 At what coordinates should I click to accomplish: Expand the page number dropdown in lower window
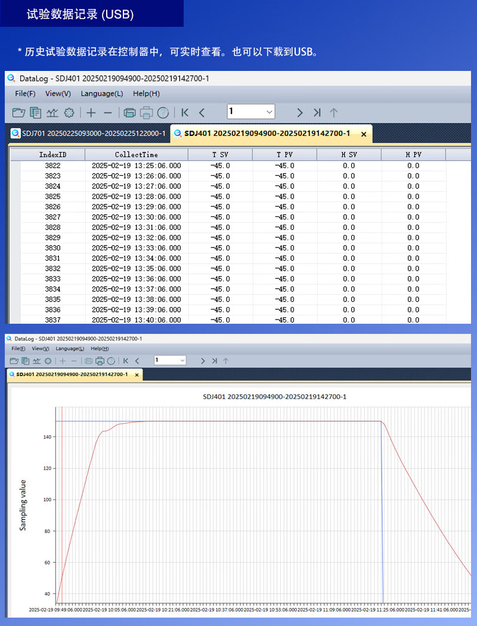click(x=182, y=361)
